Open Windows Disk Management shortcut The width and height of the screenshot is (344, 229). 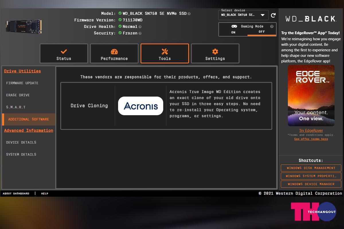coord(311,168)
